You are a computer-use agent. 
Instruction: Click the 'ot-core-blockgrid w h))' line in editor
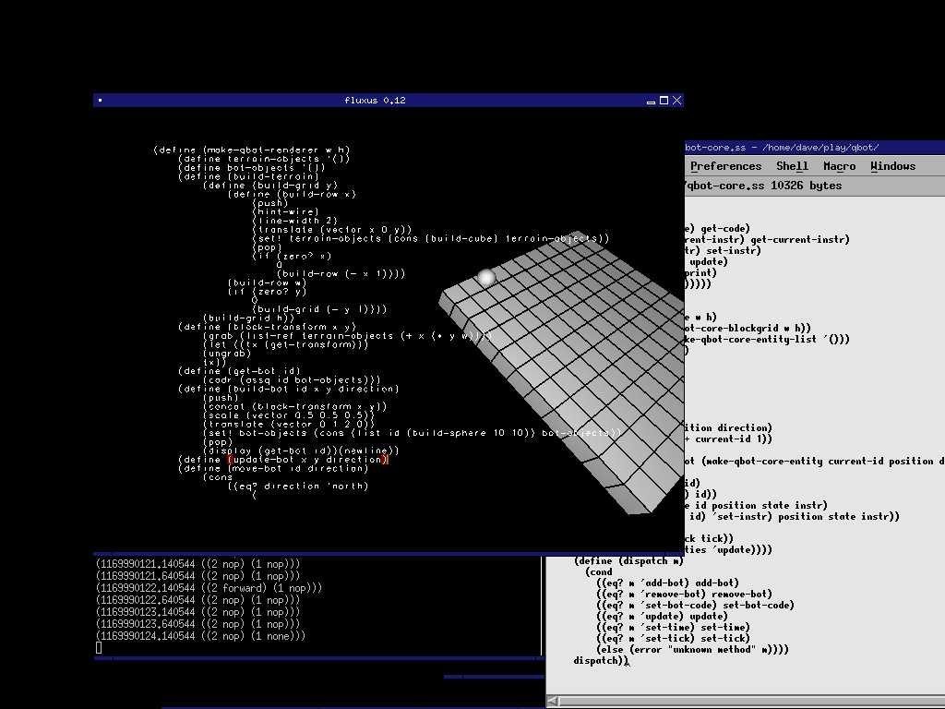tap(748, 328)
